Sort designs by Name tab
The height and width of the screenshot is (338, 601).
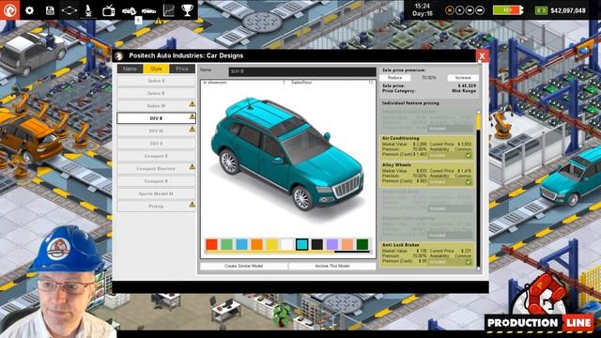(x=130, y=69)
